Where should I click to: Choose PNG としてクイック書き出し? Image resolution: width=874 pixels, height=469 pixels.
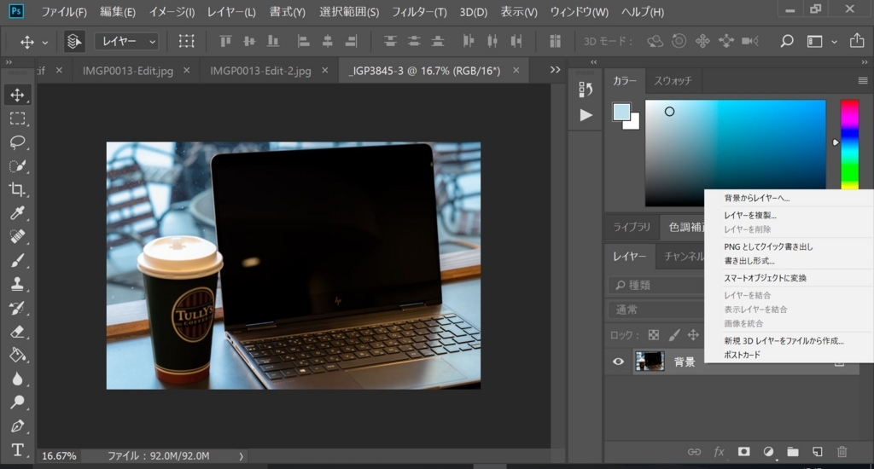pos(768,246)
